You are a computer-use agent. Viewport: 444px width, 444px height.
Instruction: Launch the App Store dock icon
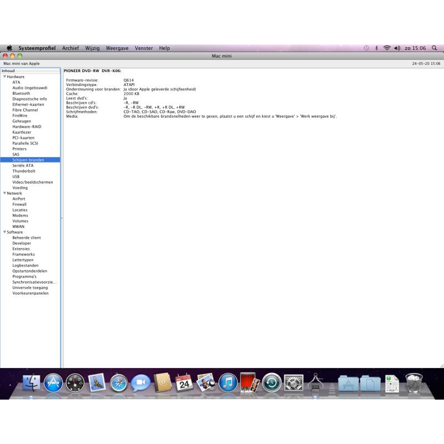[x=53, y=382]
